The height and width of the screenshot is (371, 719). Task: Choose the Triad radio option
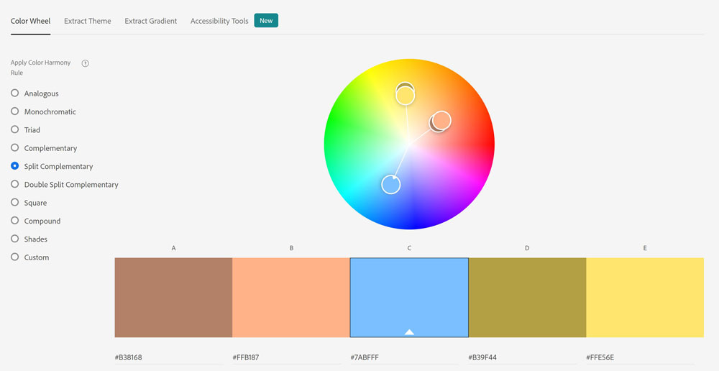(x=15, y=130)
